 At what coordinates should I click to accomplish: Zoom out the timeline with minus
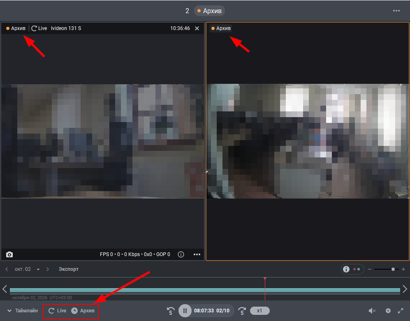tap(370, 269)
